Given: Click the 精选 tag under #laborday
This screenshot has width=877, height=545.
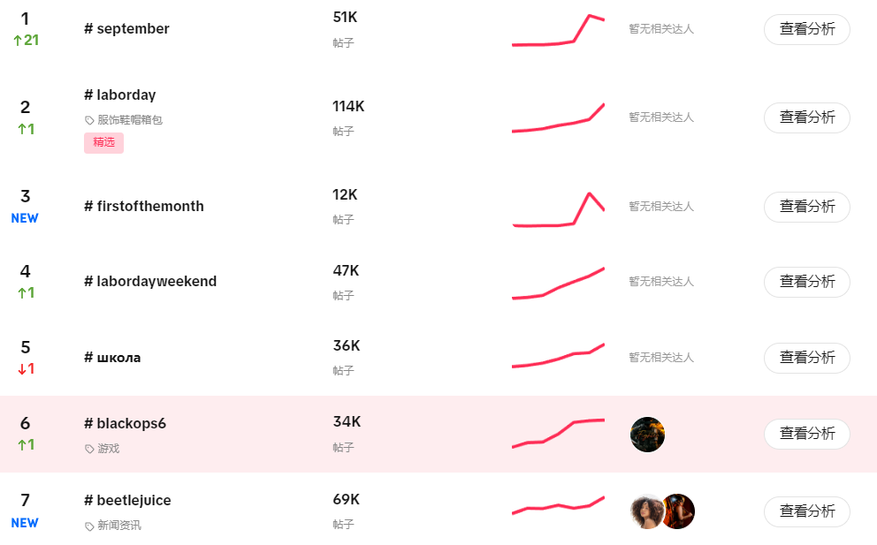Looking at the screenshot, I should pyautogui.click(x=103, y=142).
